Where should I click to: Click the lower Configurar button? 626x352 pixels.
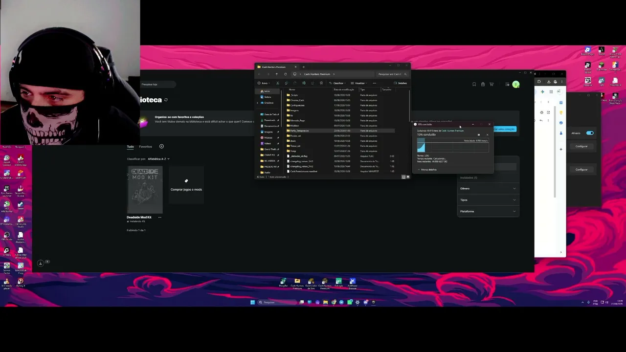[x=581, y=170]
